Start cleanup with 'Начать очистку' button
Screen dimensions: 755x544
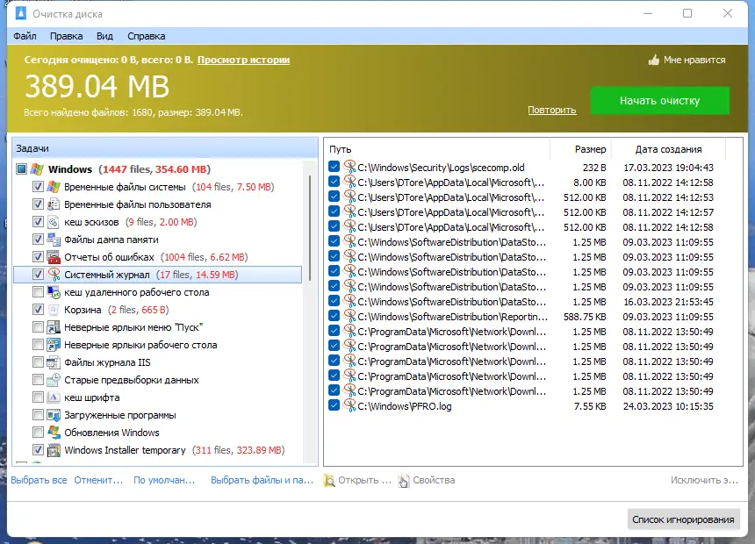[659, 101]
